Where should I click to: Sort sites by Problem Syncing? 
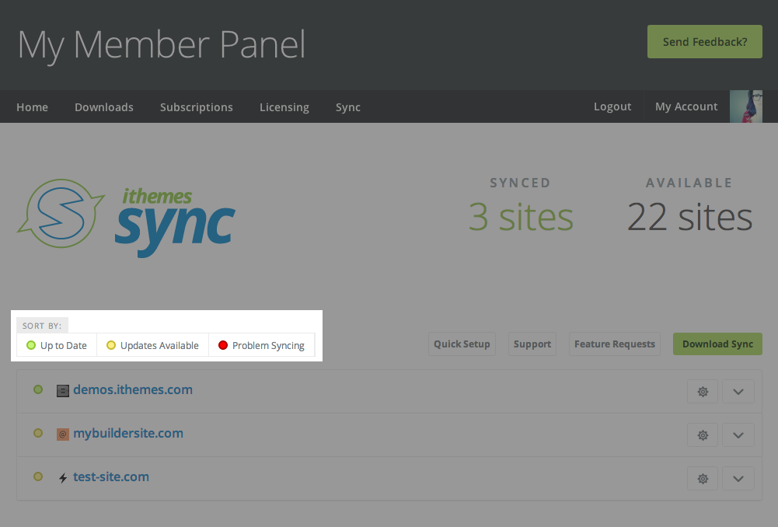click(x=261, y=345)
